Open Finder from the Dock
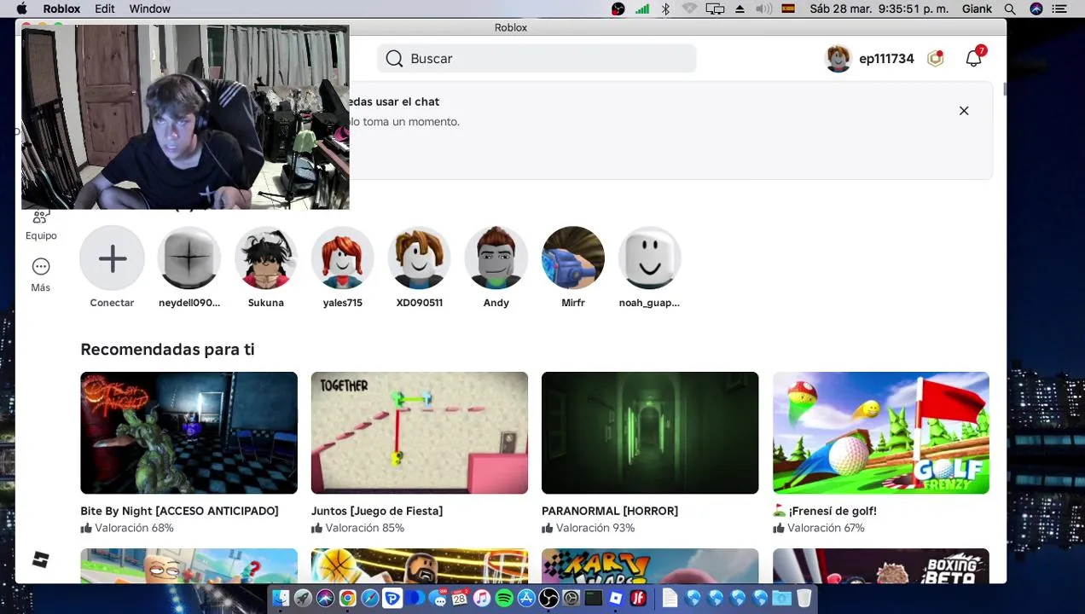 [x=281, y=598]
